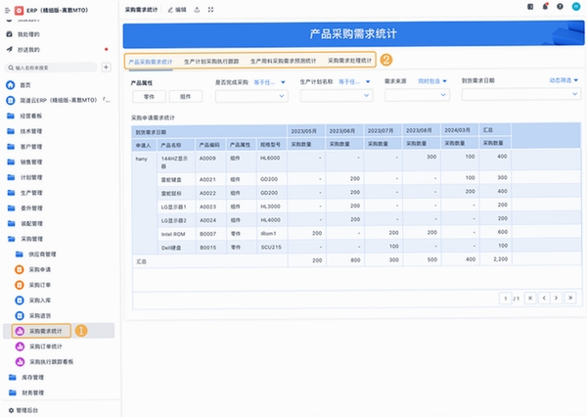Image resolution: width=587 pixels, height=417 pixels.
Task: Jump to the last table page
Action: tap(570, 298)
